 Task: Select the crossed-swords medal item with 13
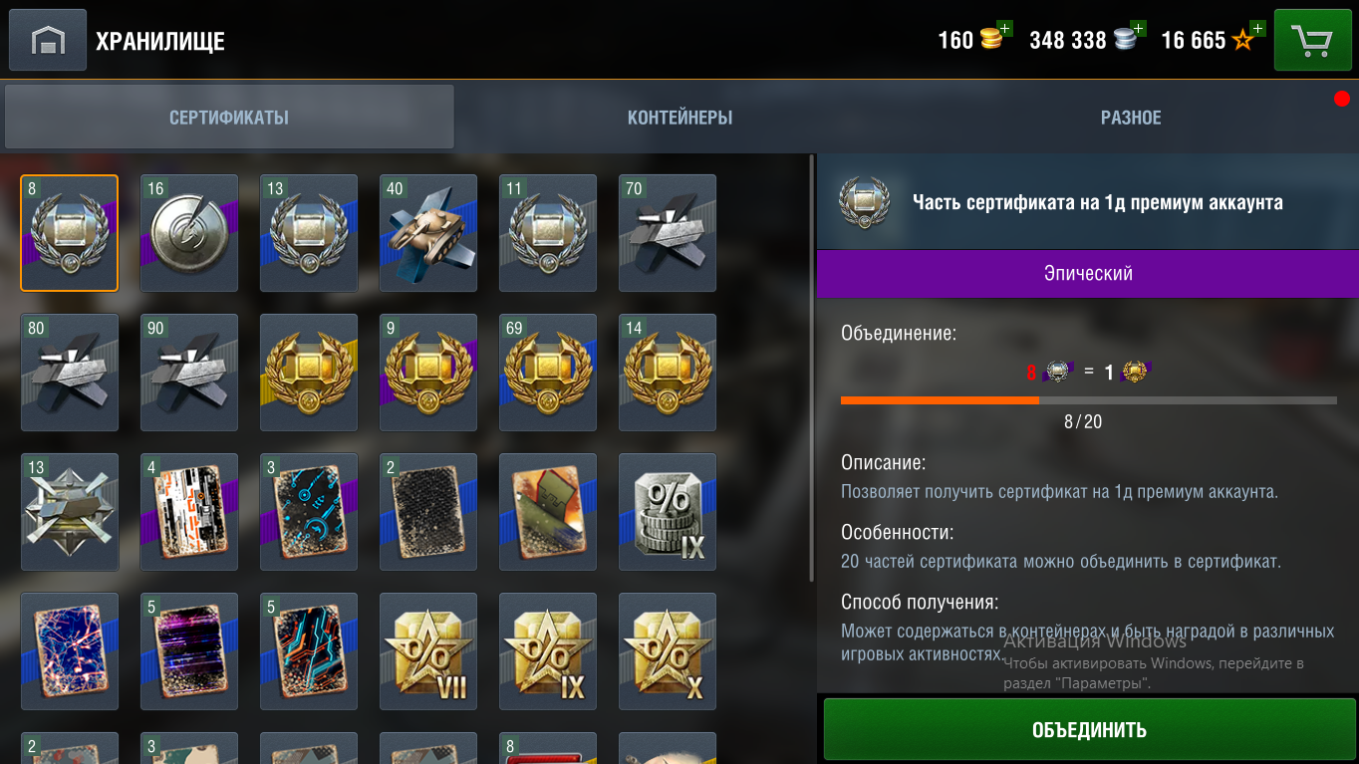click(x=70, y=512)
